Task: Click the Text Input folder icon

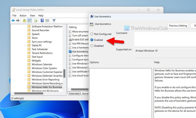Action: pos(29,57)
